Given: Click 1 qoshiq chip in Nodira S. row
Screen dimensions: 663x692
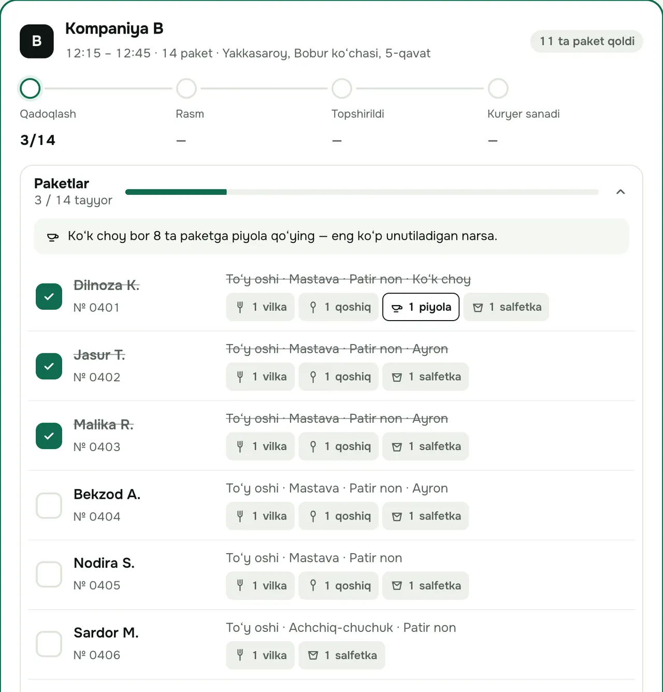Looking at the screenshot, I should 339,585.
